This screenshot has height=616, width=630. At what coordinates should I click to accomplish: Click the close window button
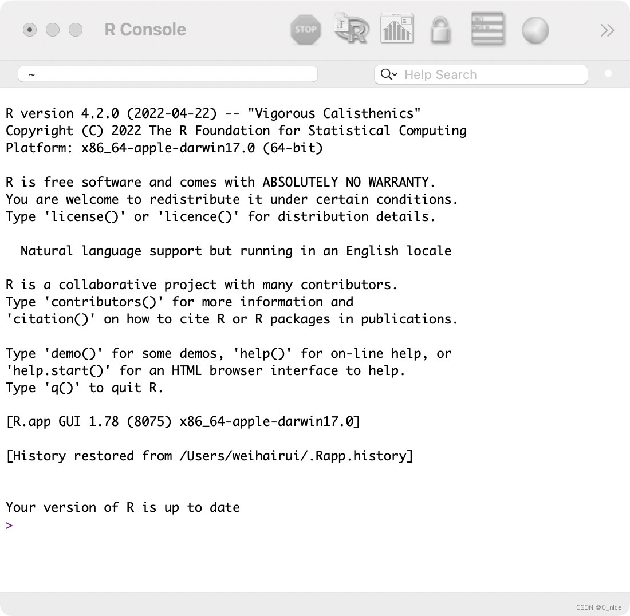30,30
